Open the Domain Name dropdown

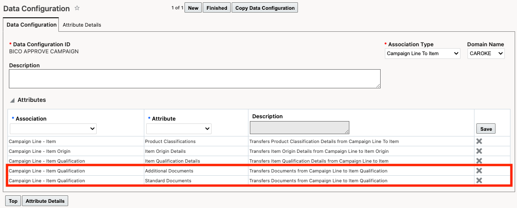(x=486, y=54)
